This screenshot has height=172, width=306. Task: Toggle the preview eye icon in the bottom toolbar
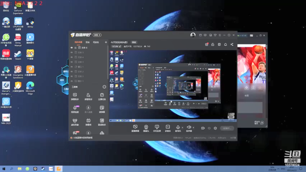click(209, 128)
